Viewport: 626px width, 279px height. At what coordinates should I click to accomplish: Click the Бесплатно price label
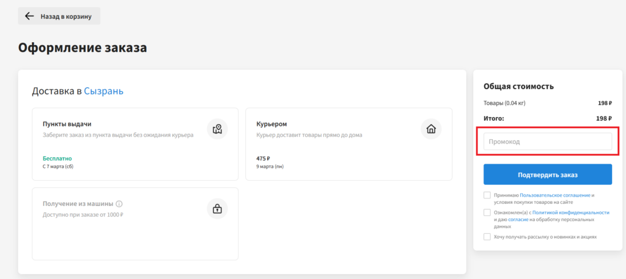click(x=57, y=159)
